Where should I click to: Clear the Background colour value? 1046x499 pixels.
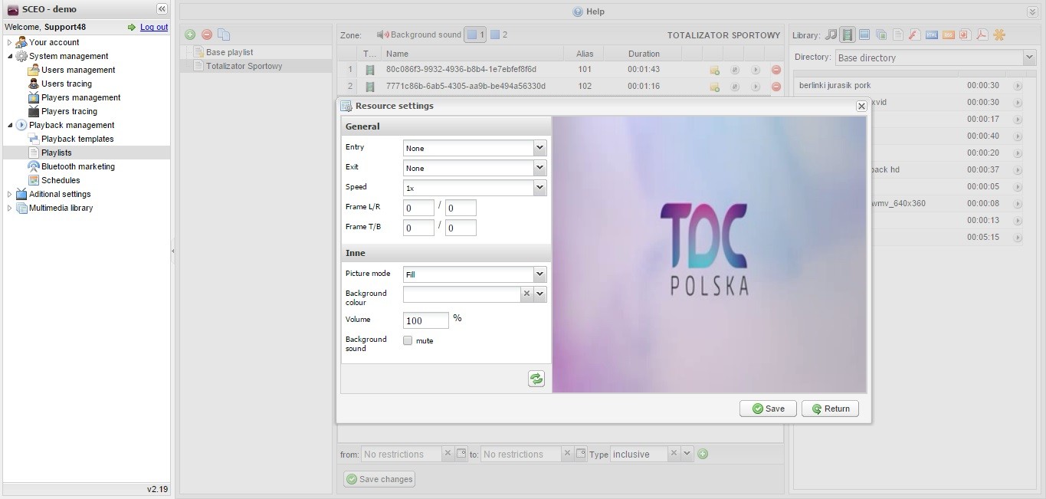coord(526,294)
